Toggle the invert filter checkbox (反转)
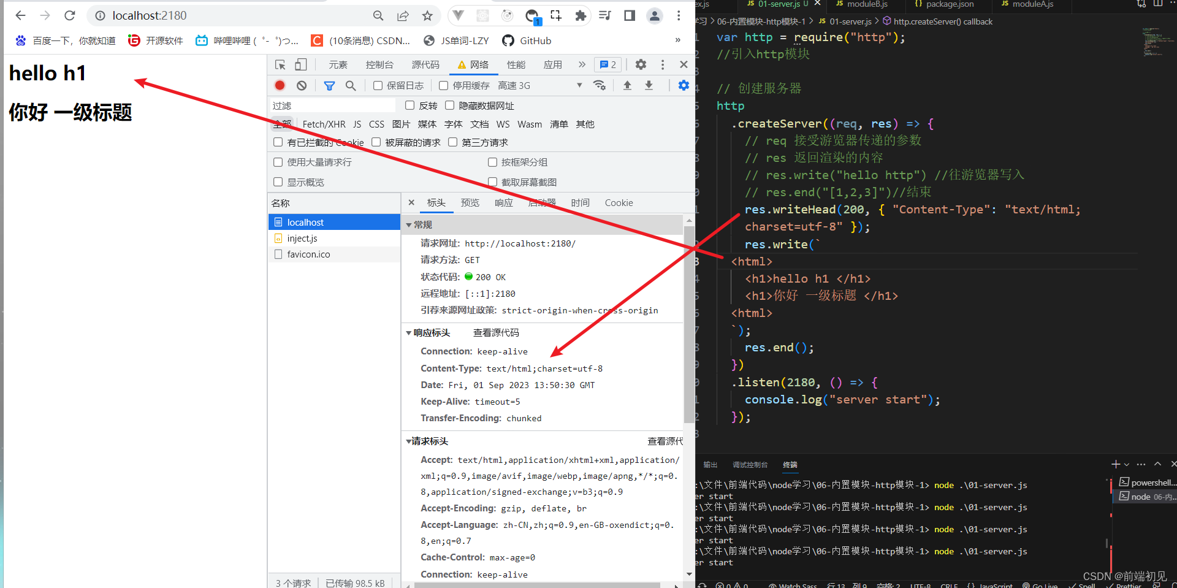Image resolution: width=1177 pixels, height=588 pixels. [x=409, y=105]
